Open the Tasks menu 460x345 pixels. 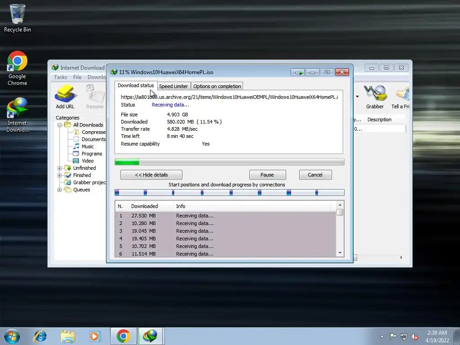click(x=61, y=77)
